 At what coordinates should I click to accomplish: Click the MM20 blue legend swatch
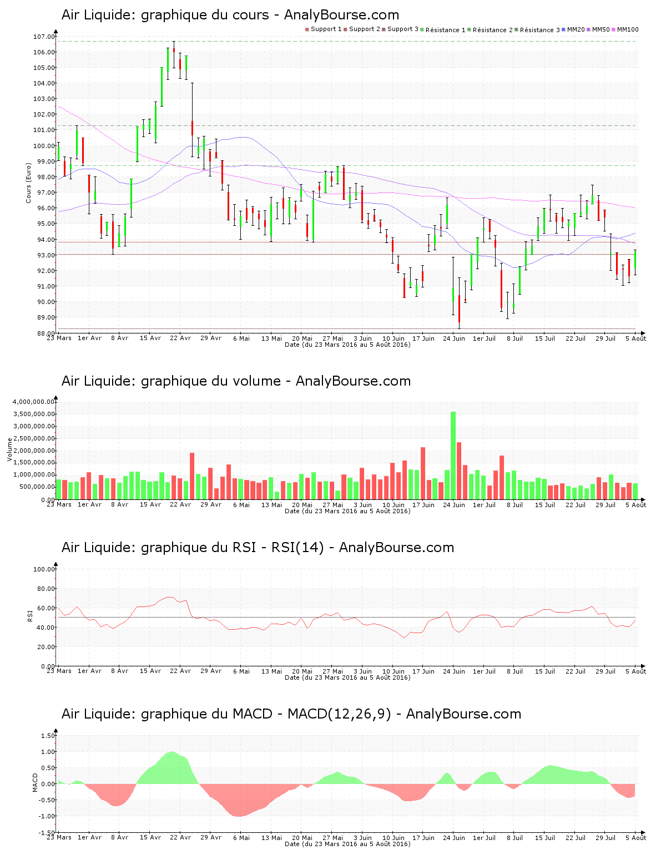click(x=564, y=29)
